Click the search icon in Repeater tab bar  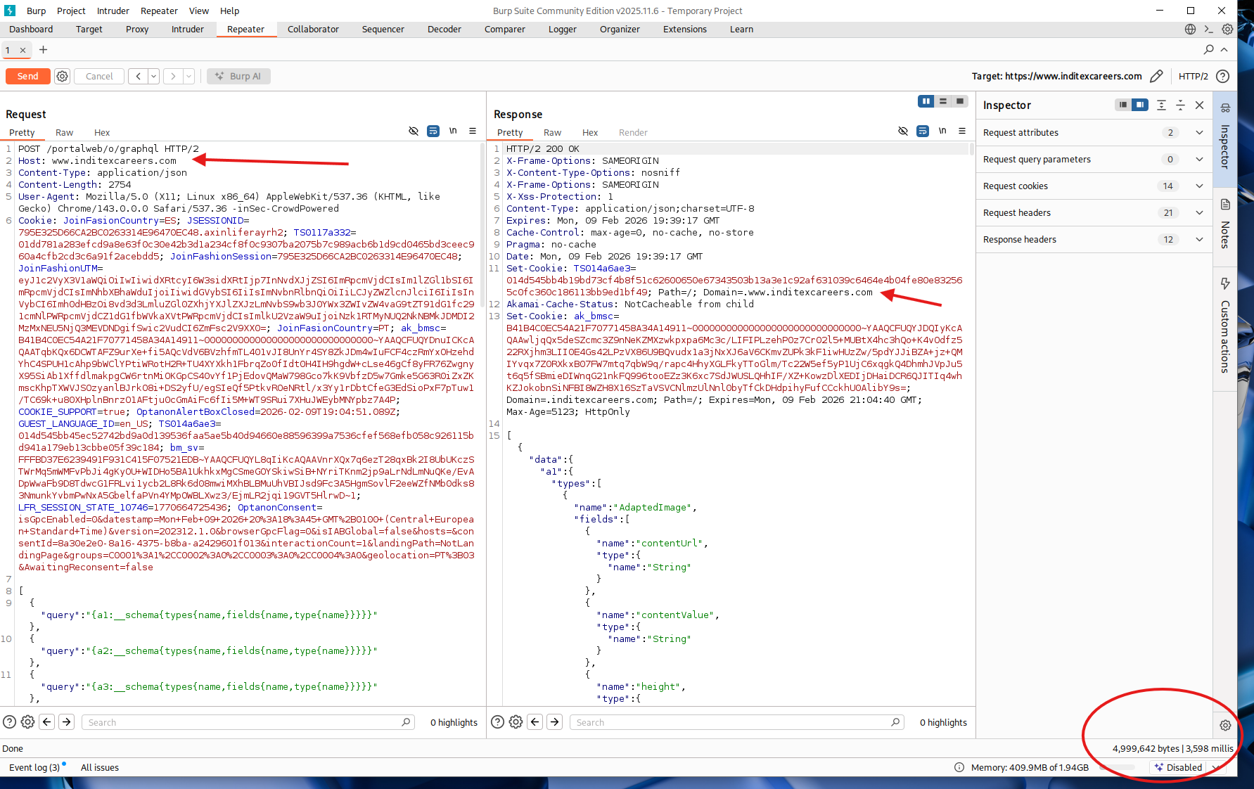coord(1208,49)
